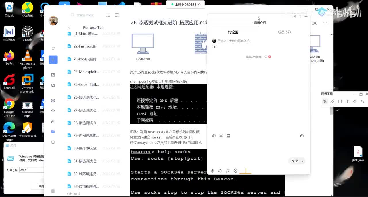
Task: Expand the send button options arrow
Action: coord(303,161)
